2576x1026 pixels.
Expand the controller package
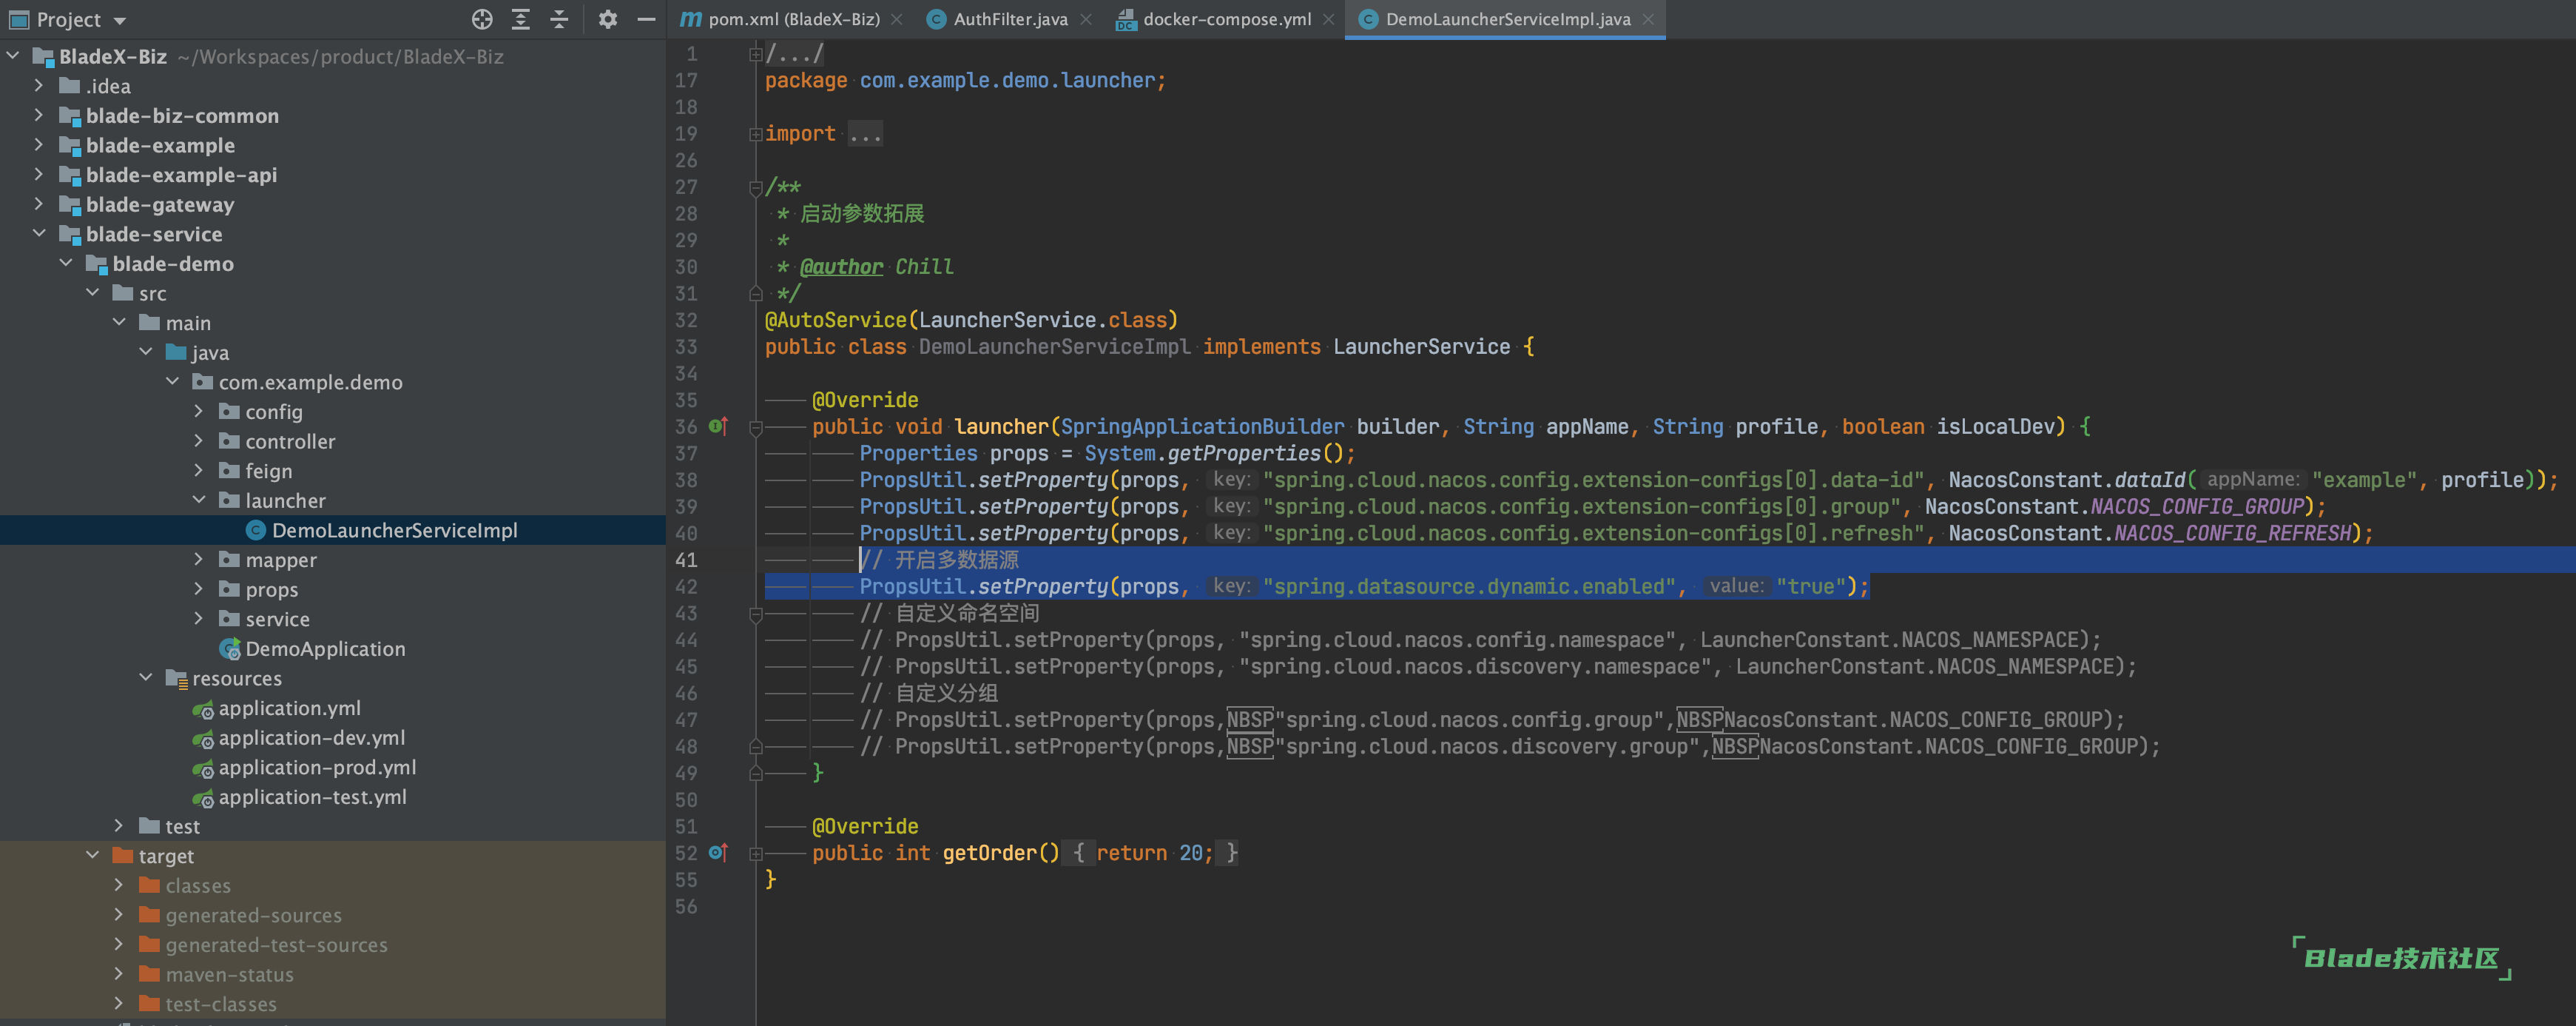tap(199, 440)
